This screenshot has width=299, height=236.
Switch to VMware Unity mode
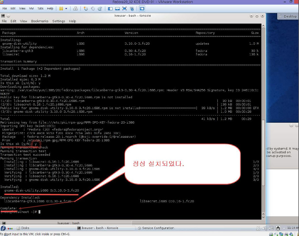tap(132, 9)
